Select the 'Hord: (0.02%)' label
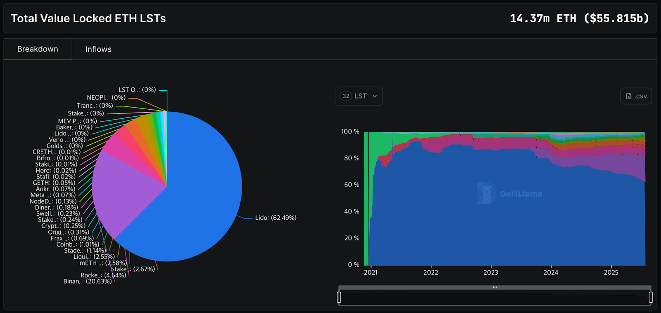661x313 pixels. tap(56, 170)
